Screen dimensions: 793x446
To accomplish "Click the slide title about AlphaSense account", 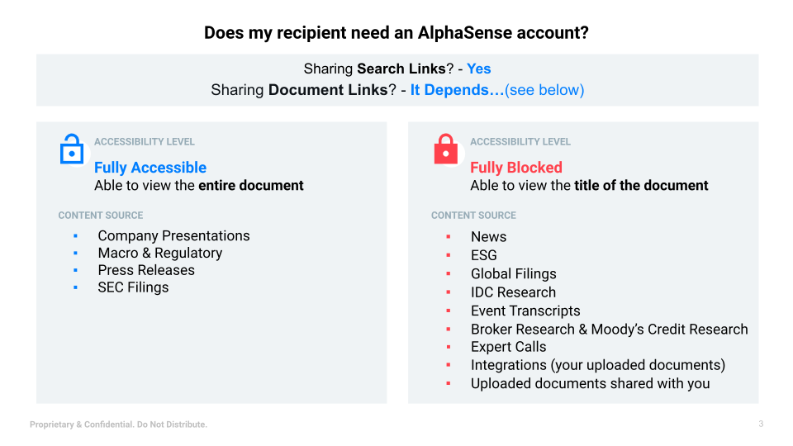I will click(x=396, y=33).
